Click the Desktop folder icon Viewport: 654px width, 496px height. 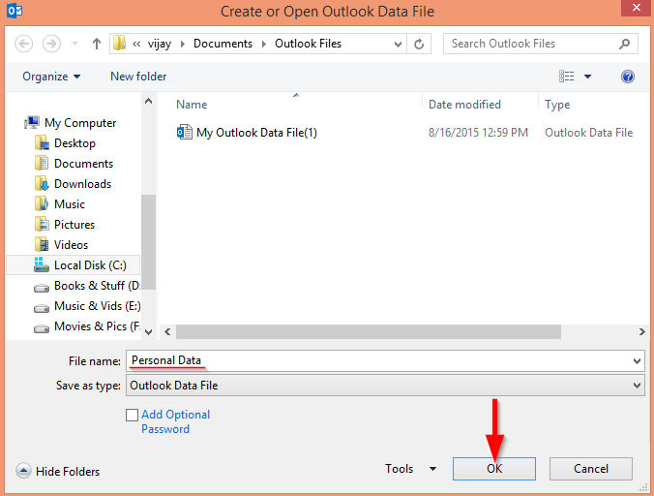coord(42,143)
